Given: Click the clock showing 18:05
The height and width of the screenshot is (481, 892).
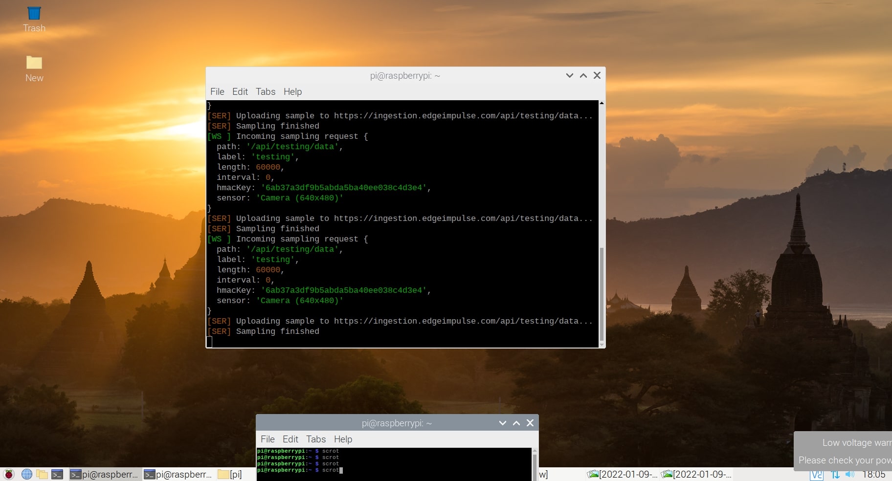Looking at the screenshot, I should pos(873,474).
